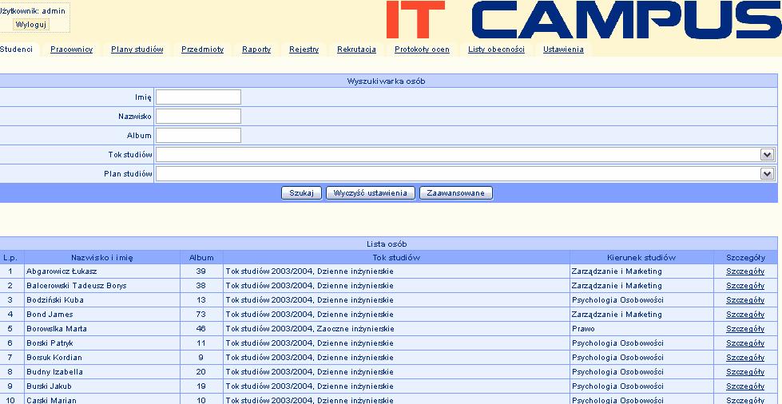Select name 'Abgarowicz Łukasz'
The image size is (782, 404).
62,271
